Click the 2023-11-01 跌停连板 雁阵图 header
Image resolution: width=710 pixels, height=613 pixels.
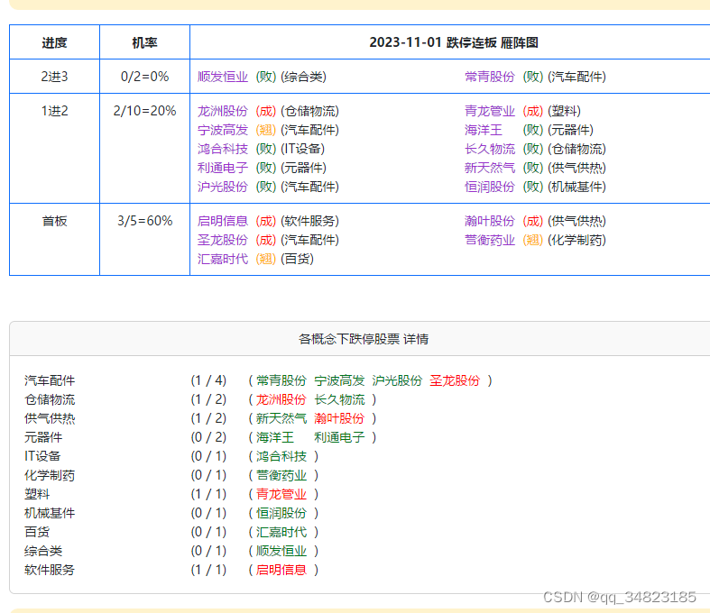click(454, 42)
